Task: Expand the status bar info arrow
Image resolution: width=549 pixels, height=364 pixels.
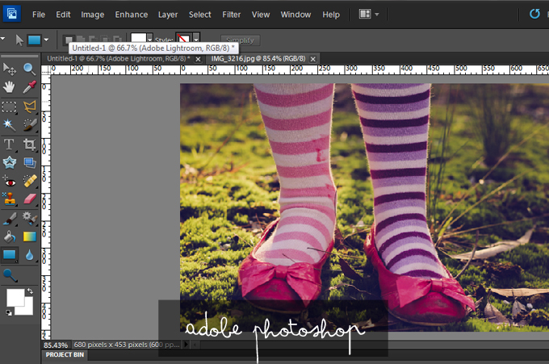Action: pyautogui.click(x=186, y=345)
